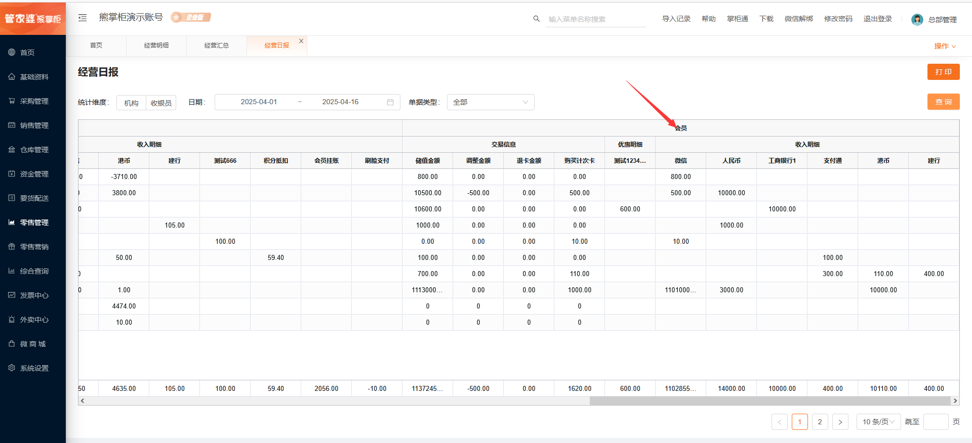Viewport: 972px width, 443px height.
Task: Collapse the sidebar with the hamburger icon
Action: 83,18
